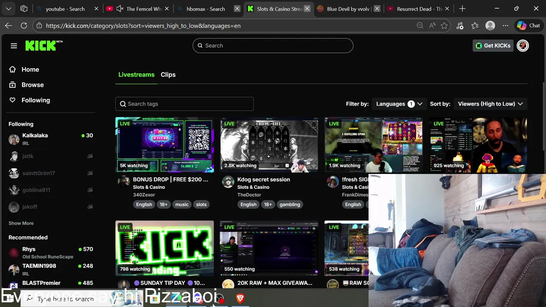Add this page to favorites star
The height and width of the screenshot is (307, 546).
[x=444, y=26]
